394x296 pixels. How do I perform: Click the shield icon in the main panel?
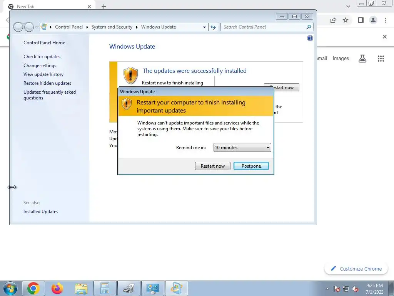[131, 75]
